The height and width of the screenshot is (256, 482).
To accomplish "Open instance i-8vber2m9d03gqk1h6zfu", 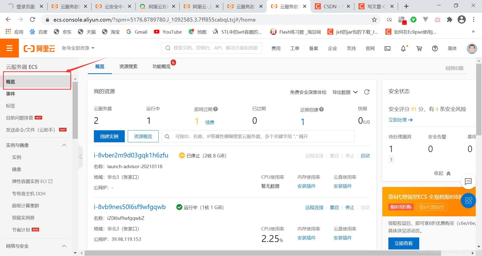I will (131, 155).
